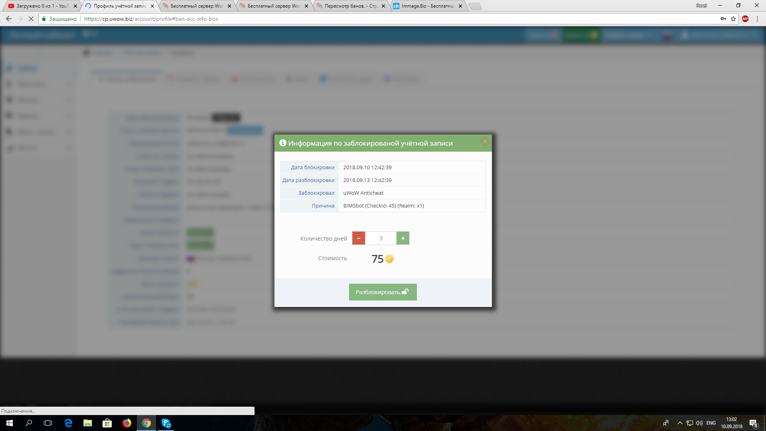
Task: Open the ENG language switcher
Action: click(711, 423)
